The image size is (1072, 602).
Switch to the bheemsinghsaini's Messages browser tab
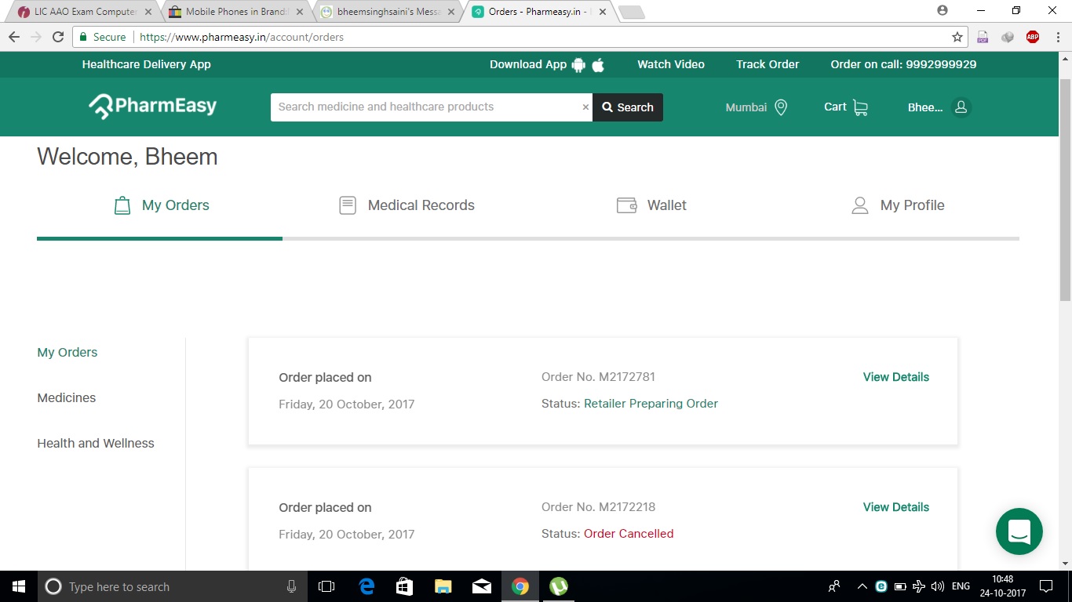(388, 12)
